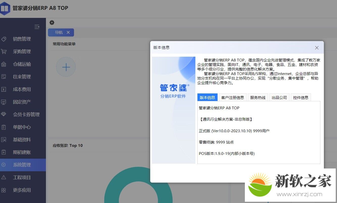Image resolution: width=337 pixels, height=203 pixels.
Task: Open the 出品公司 tab
Action: (x=279, y=97)
